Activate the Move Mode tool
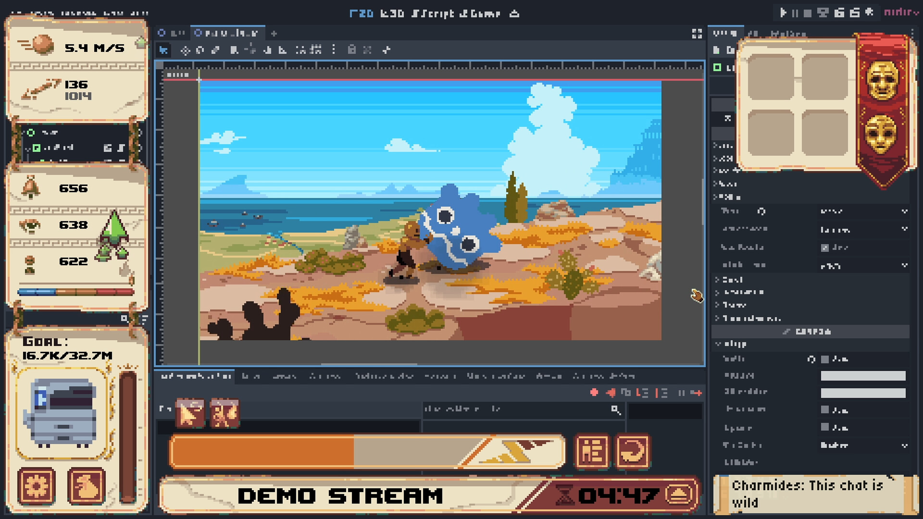The height and width of the screenshot is (519, 923). pyautogui.click(x=185, y=49)
